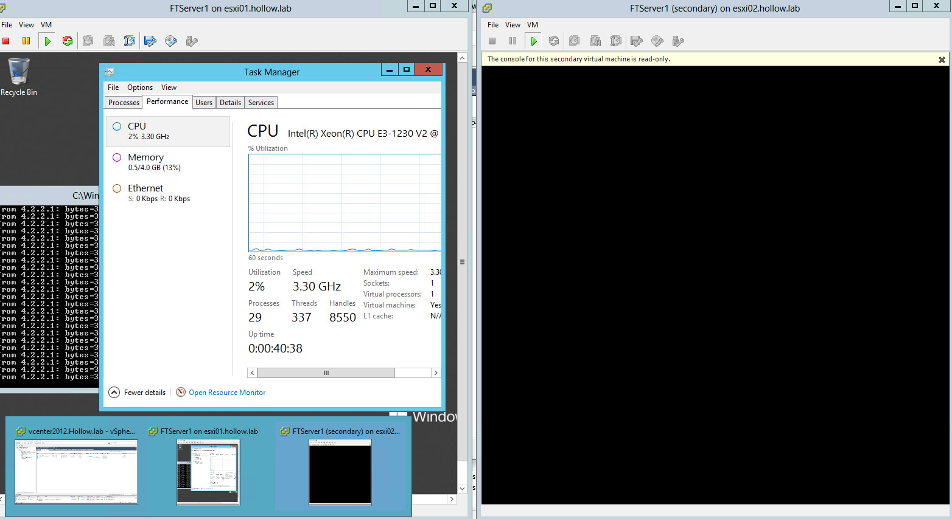Open the snapshot manager icon on esxi01 toolbar
Image resolution: width=952 pixels, height=519 pixels.
pyautogui.click(x=129, y=41)
